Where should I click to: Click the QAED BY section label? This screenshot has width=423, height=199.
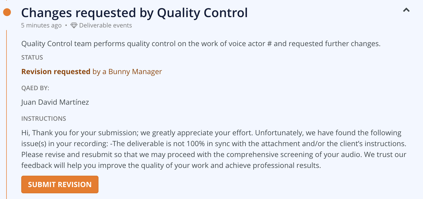click(x=35, y=88)
